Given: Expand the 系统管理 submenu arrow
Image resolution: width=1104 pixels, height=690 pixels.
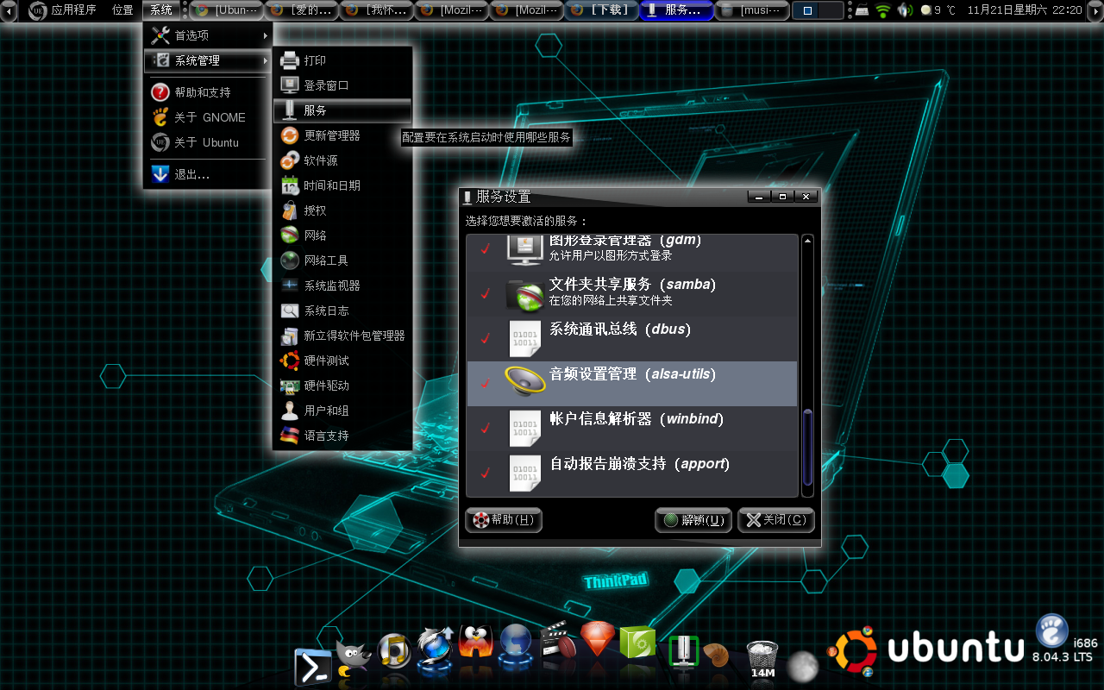Looking at the screenshot, I should click(x=266, y=60).
